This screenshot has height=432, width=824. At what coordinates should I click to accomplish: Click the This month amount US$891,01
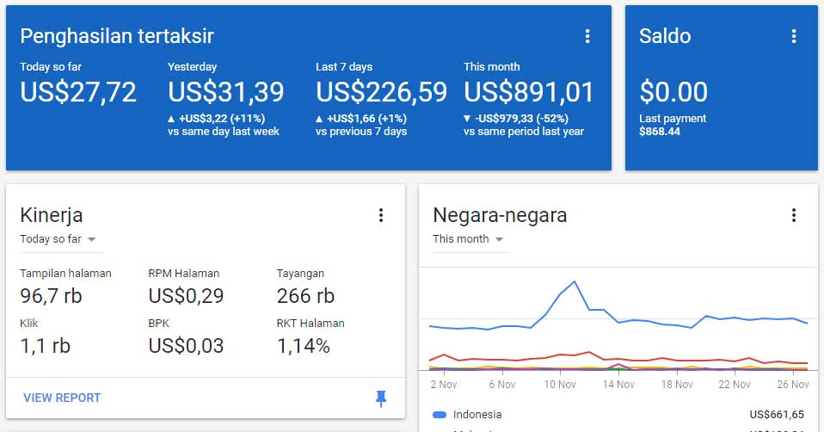tap(529, 92)
